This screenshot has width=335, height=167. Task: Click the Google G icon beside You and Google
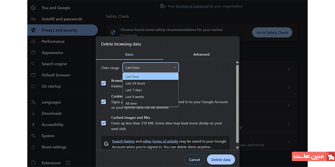(x=33, y=8)
